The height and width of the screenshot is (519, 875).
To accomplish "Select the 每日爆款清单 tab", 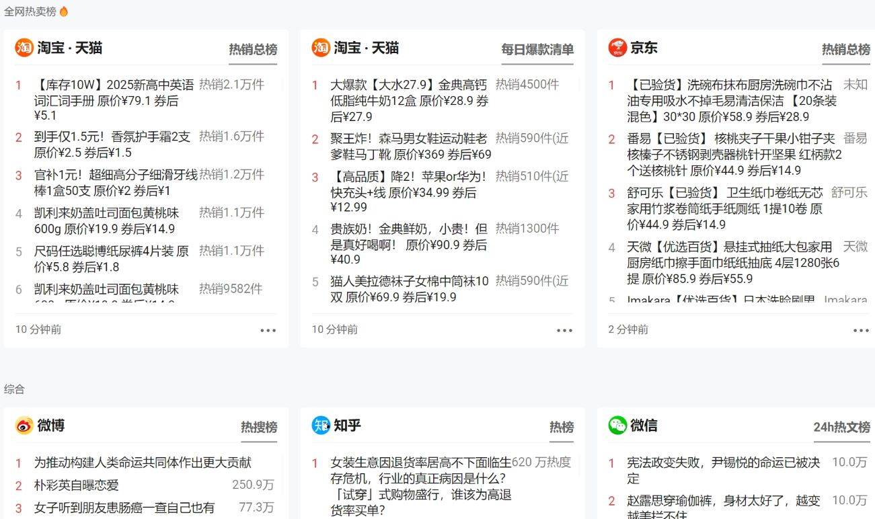I will pyautogui.click(x=537, y=50).
